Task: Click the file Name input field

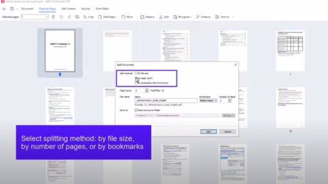Action: click(x=166, y=101)
